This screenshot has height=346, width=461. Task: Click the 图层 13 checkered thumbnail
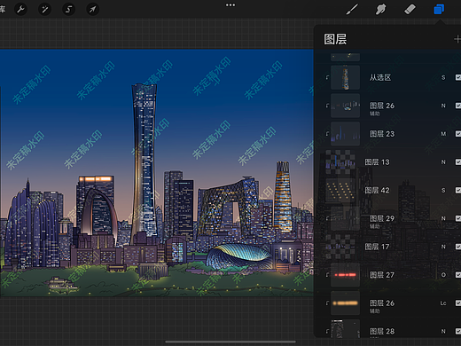point(340,162)
